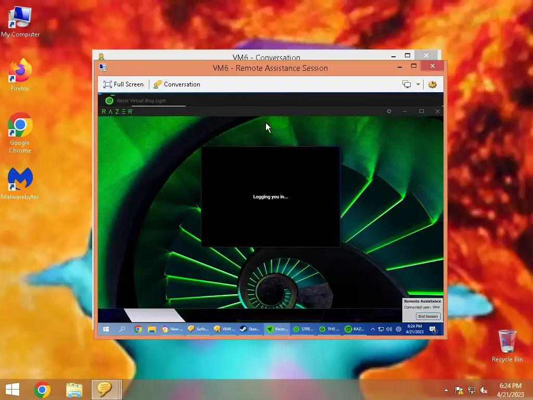Switch to the 'RAZ...' remote taskbar item

pos(355,329)
